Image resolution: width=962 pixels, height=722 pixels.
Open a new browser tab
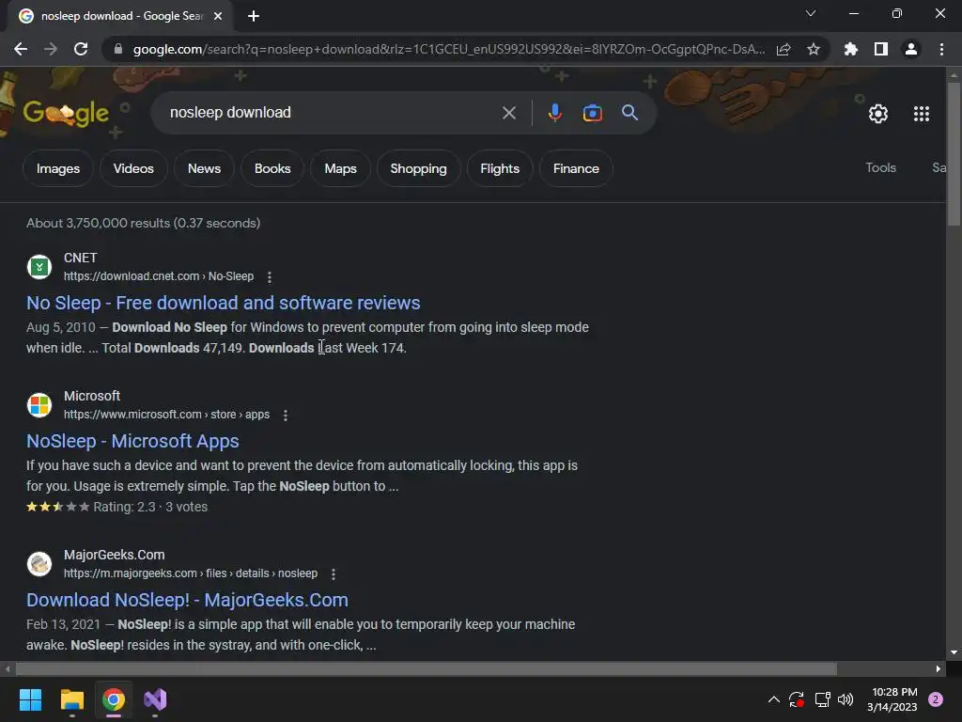(254, 16)
